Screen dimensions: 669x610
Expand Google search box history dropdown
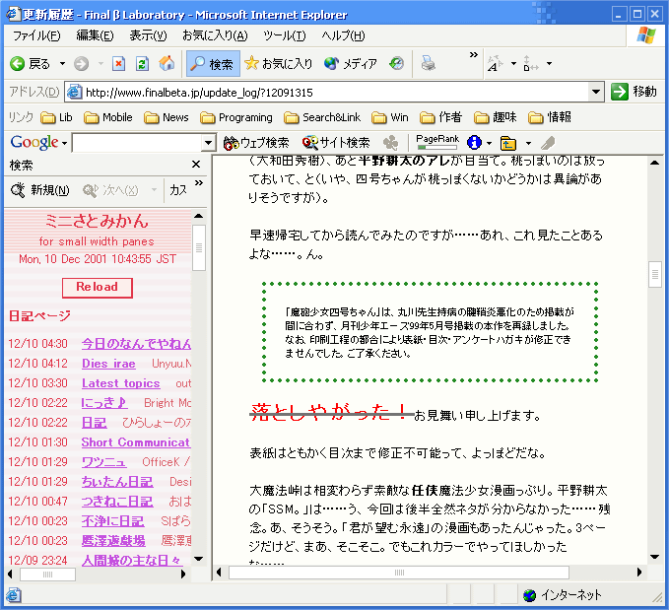click(x=208, y=143)
